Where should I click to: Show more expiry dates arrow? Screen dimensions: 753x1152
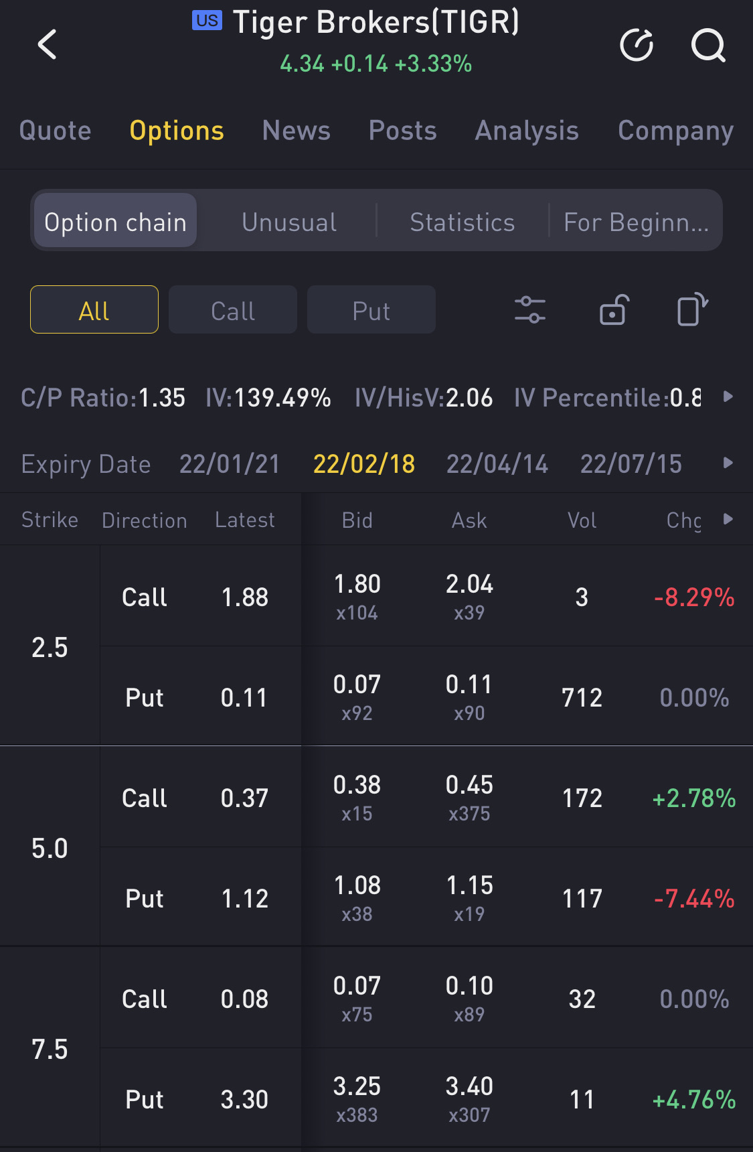point(728,463)
